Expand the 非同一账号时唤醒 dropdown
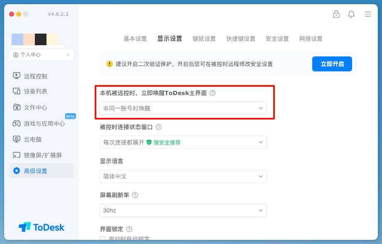The height and width of the screenshot is (244, 382). 183,108
